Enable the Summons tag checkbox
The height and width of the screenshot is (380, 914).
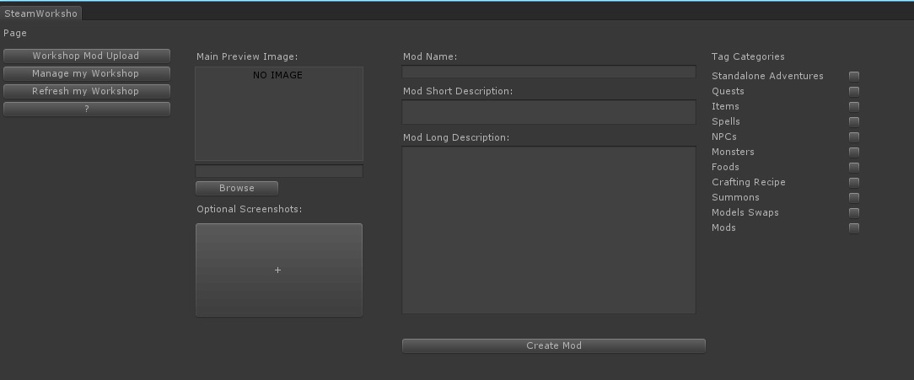click(854, 197)
